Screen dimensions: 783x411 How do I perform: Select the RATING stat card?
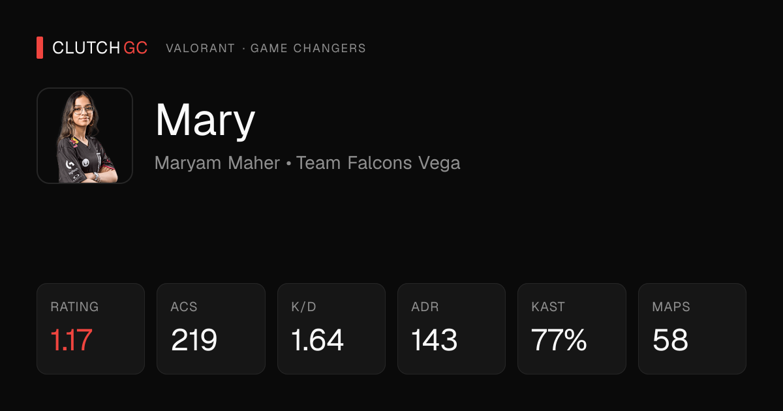pos(91,329)
